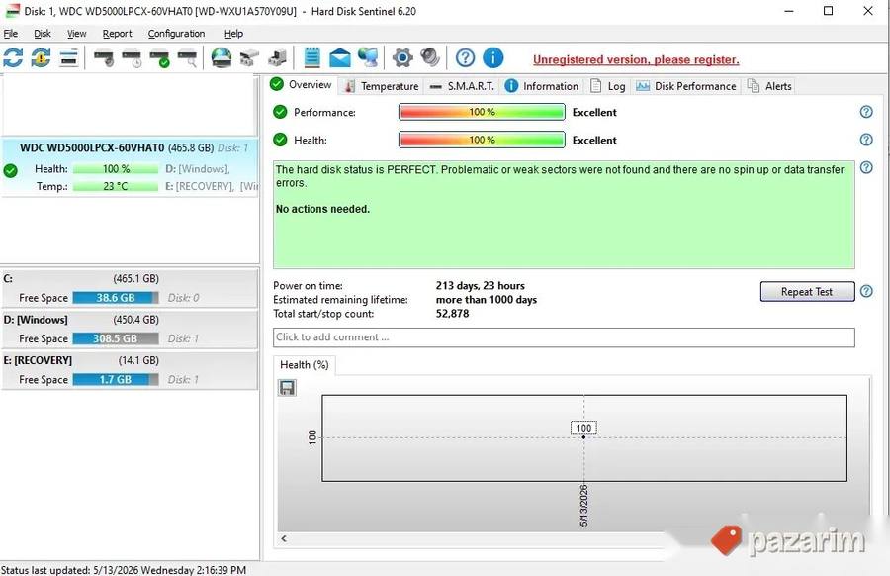The width and height of the screenshot is (890, 576).
Task: Open the Configuration menu
Action: [x=177, y=34]
